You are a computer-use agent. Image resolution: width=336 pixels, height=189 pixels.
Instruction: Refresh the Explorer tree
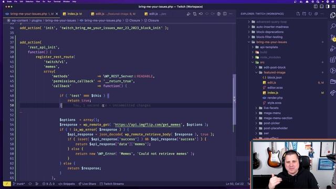coord(310,14)
